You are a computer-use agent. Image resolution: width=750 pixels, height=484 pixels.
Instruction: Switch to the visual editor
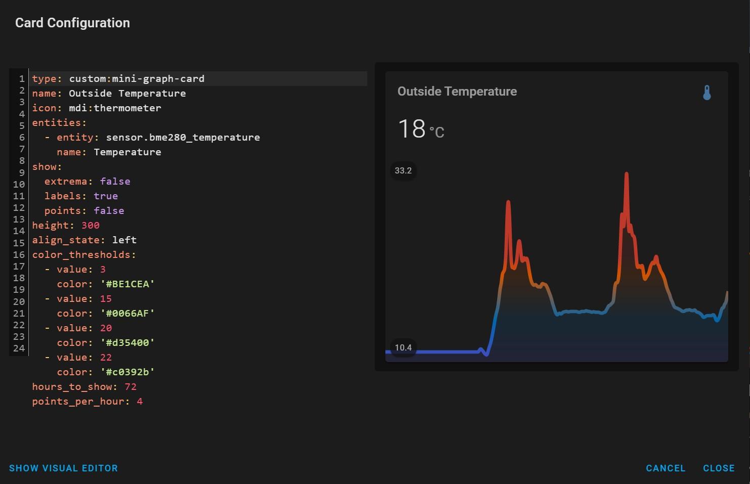63,468
